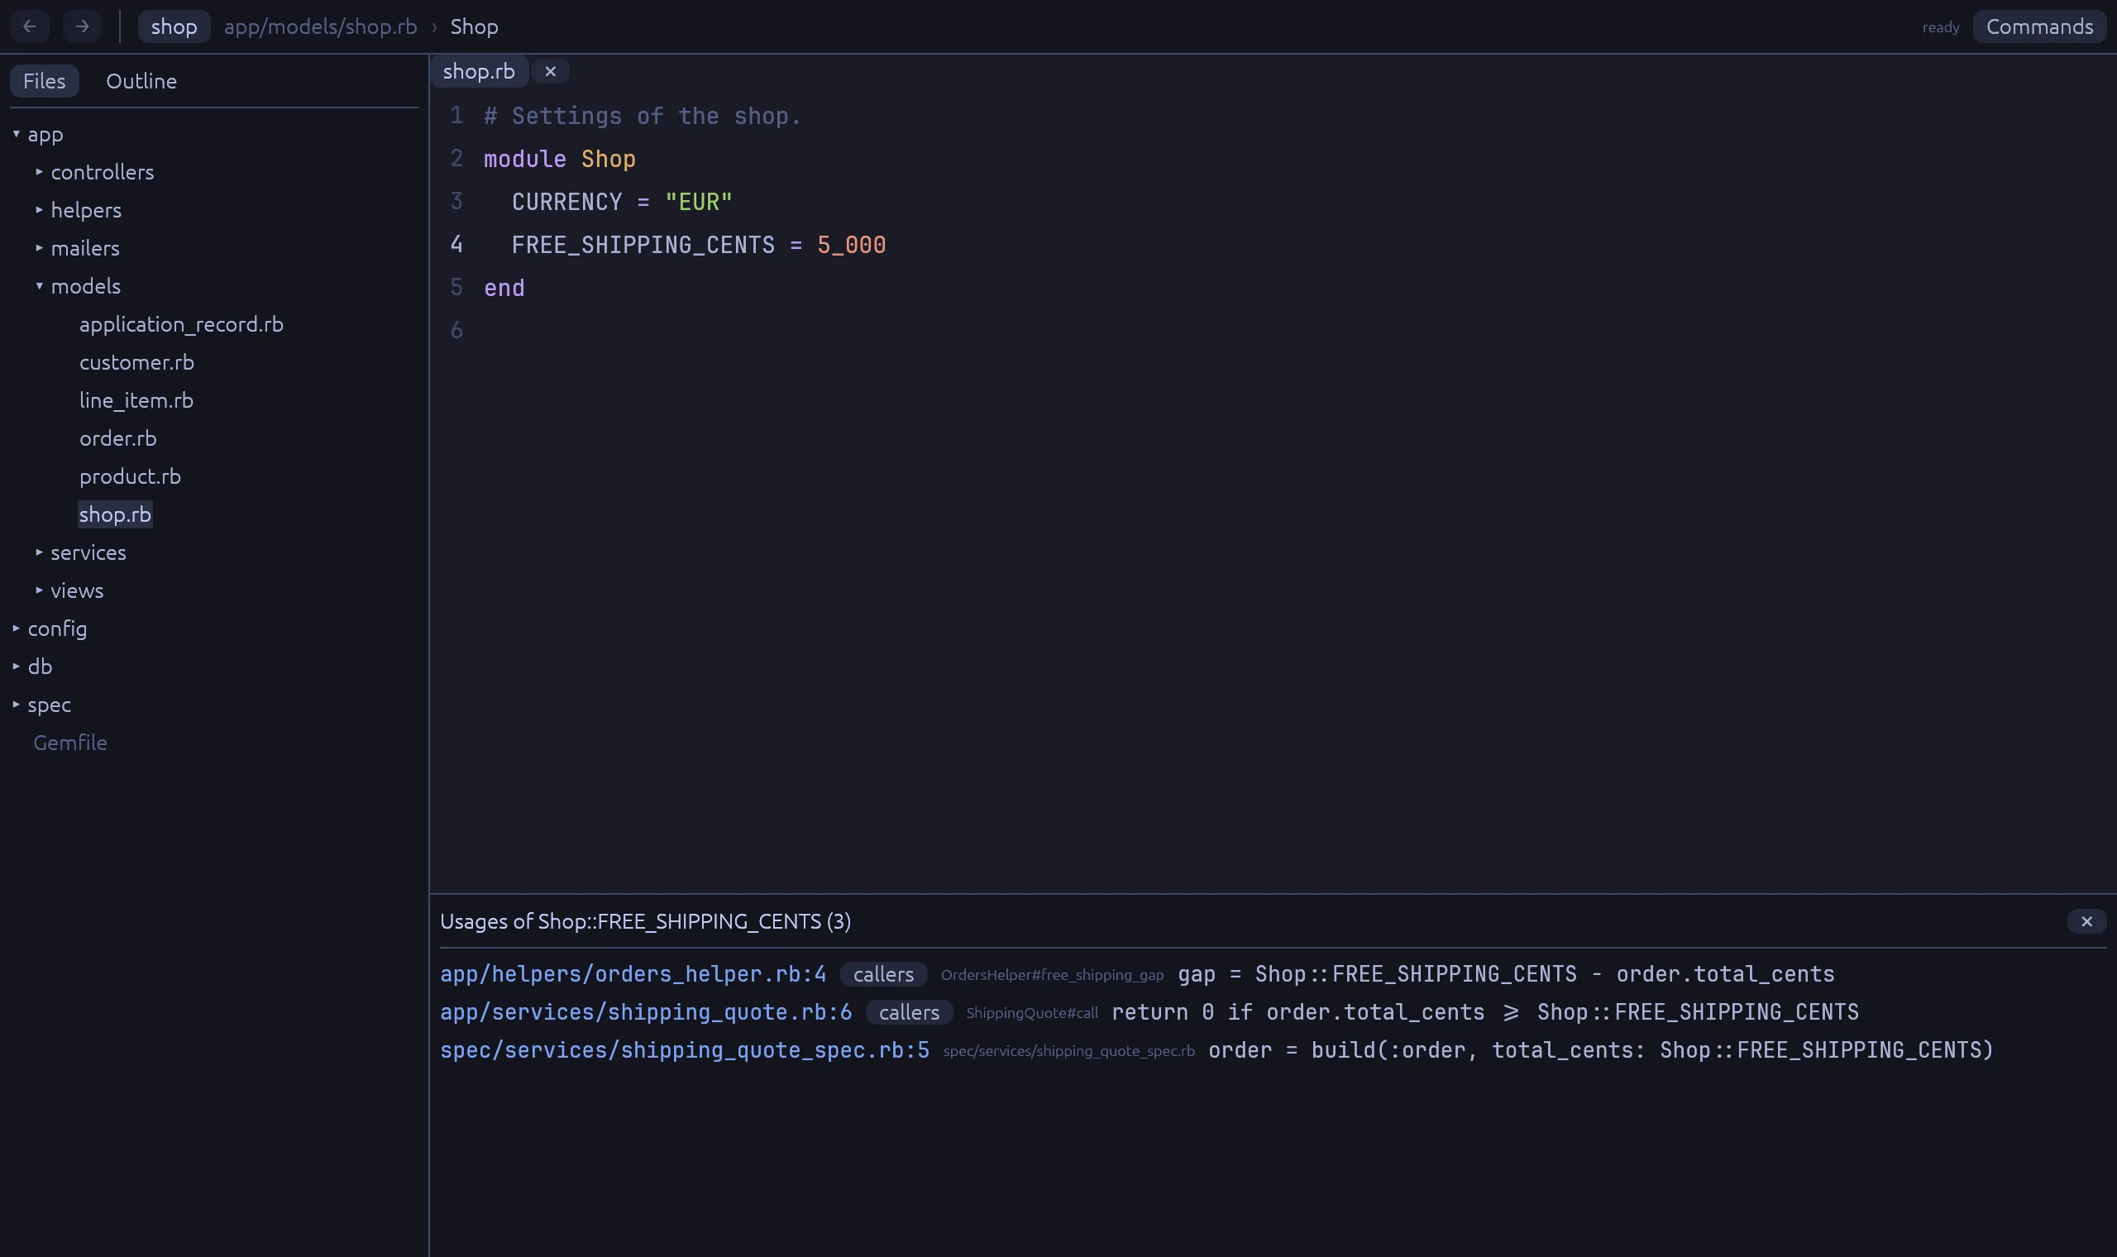Open usage app/helpers/orders_helper.rb:4
2117x1257 pixels.
pyautogui.click(x=633, y=974)
